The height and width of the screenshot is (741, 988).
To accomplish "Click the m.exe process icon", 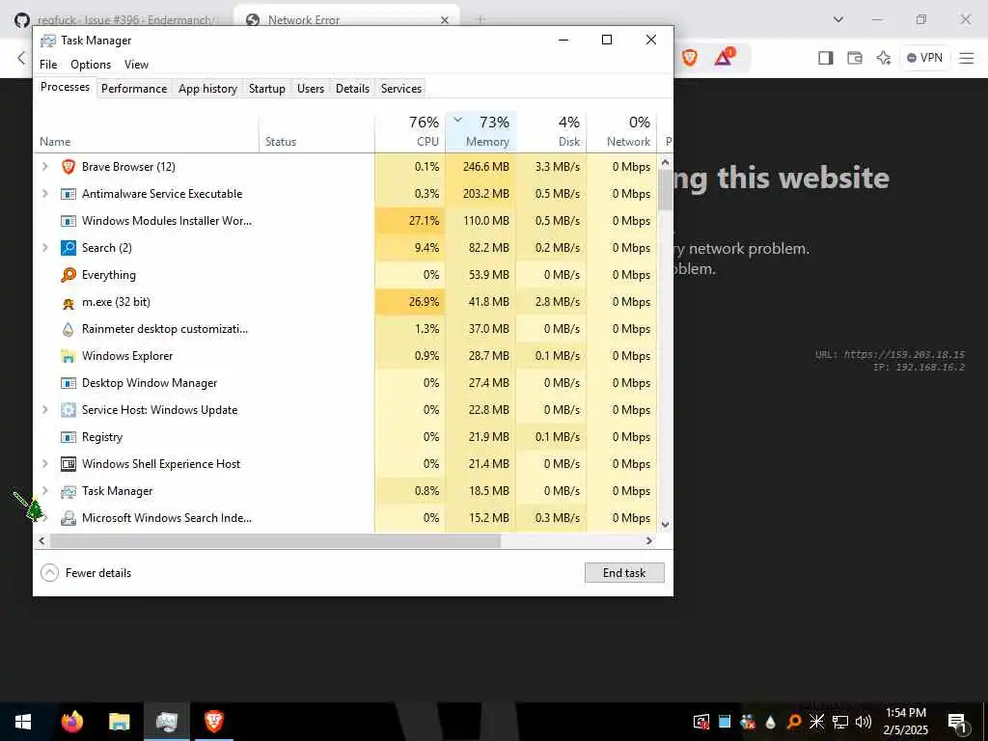I will [x=69, y=302].
